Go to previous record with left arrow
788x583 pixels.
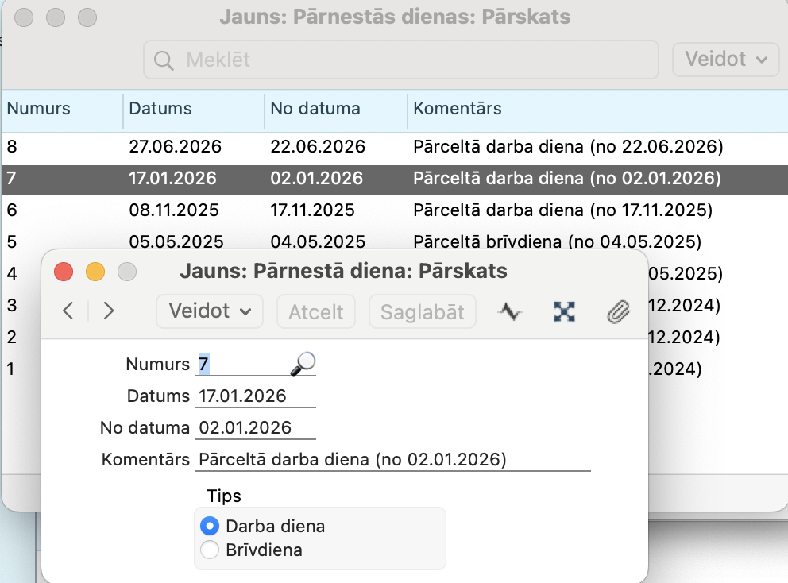pos(68,311)
